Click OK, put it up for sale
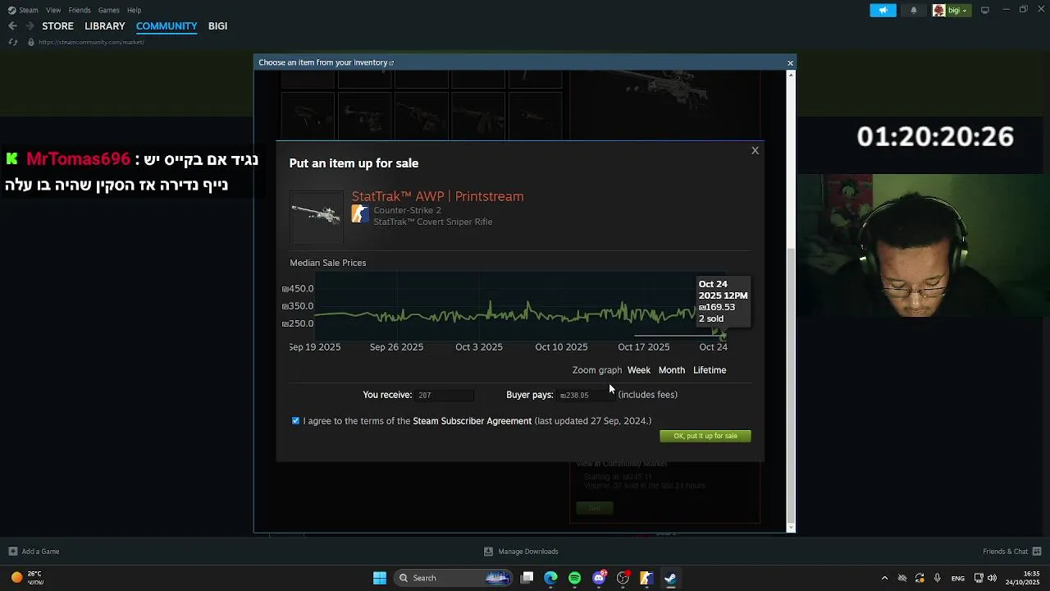The width and height of the screenshot is (1050, 591). [705, 436]
